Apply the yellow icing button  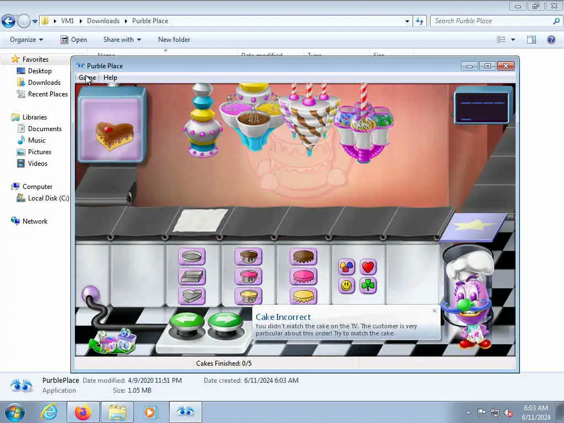[x=303, y=296]
